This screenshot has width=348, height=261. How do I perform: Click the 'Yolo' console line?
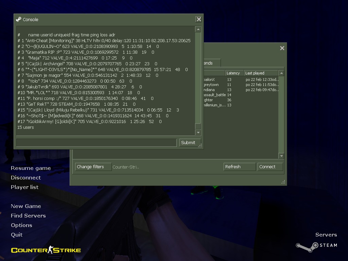(x=75, y=81)
